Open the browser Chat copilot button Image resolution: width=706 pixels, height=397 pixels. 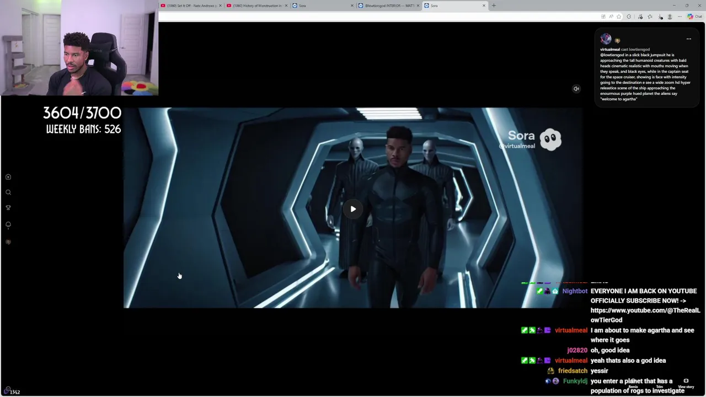pyautogui.click(x=694, y=17)
